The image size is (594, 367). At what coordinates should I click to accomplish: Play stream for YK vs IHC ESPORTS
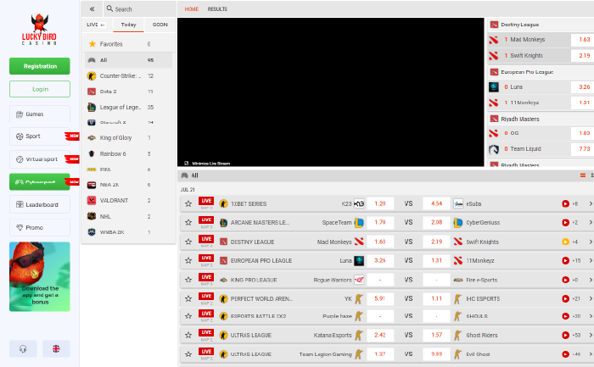[x=566, y=299]
